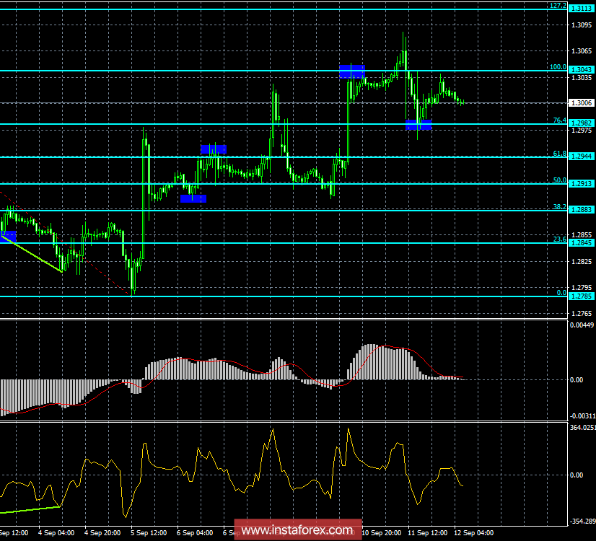Toggle the blue highlight zone near 100.0 level

click(351, 71)
